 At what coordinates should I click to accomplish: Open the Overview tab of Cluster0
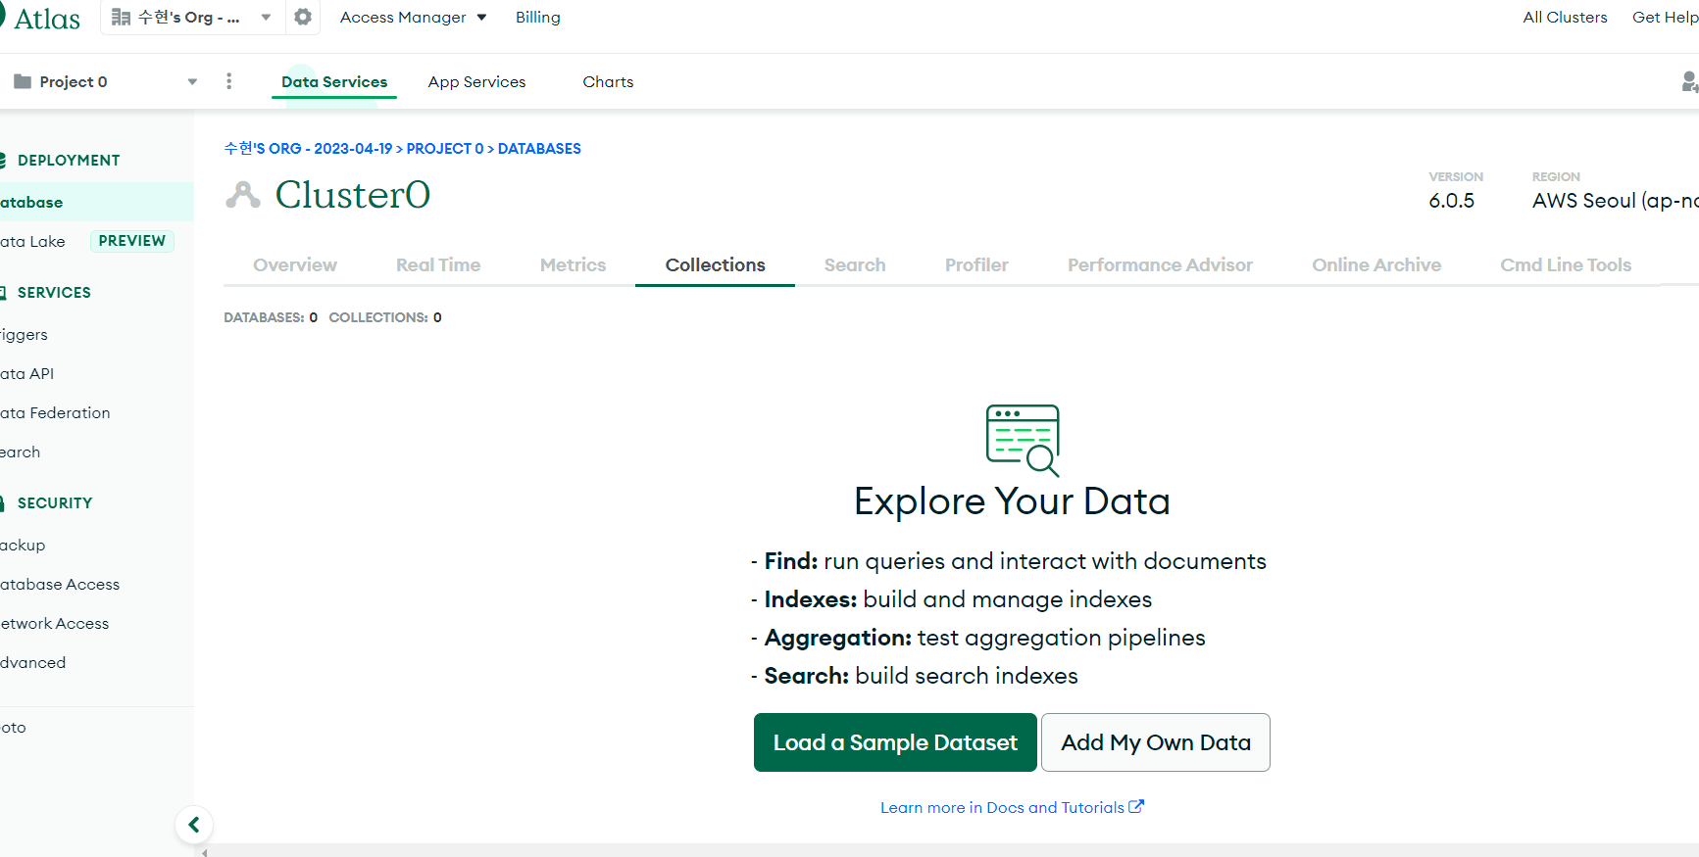(x=295, y=264)
